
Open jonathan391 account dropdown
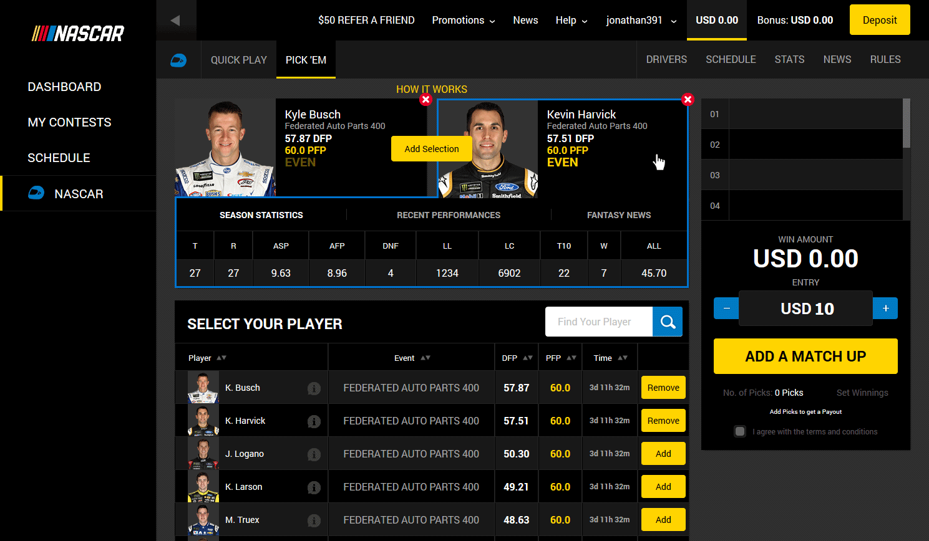tap(641, 20)
